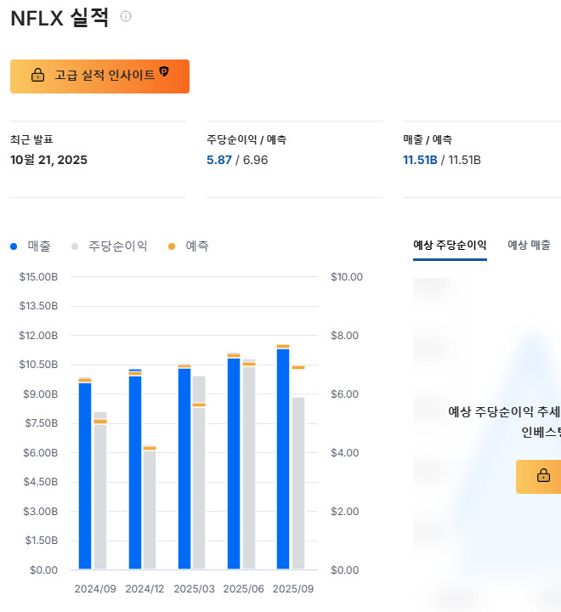Select the 2025/03 blue revenue bar

tap(184, 468)
